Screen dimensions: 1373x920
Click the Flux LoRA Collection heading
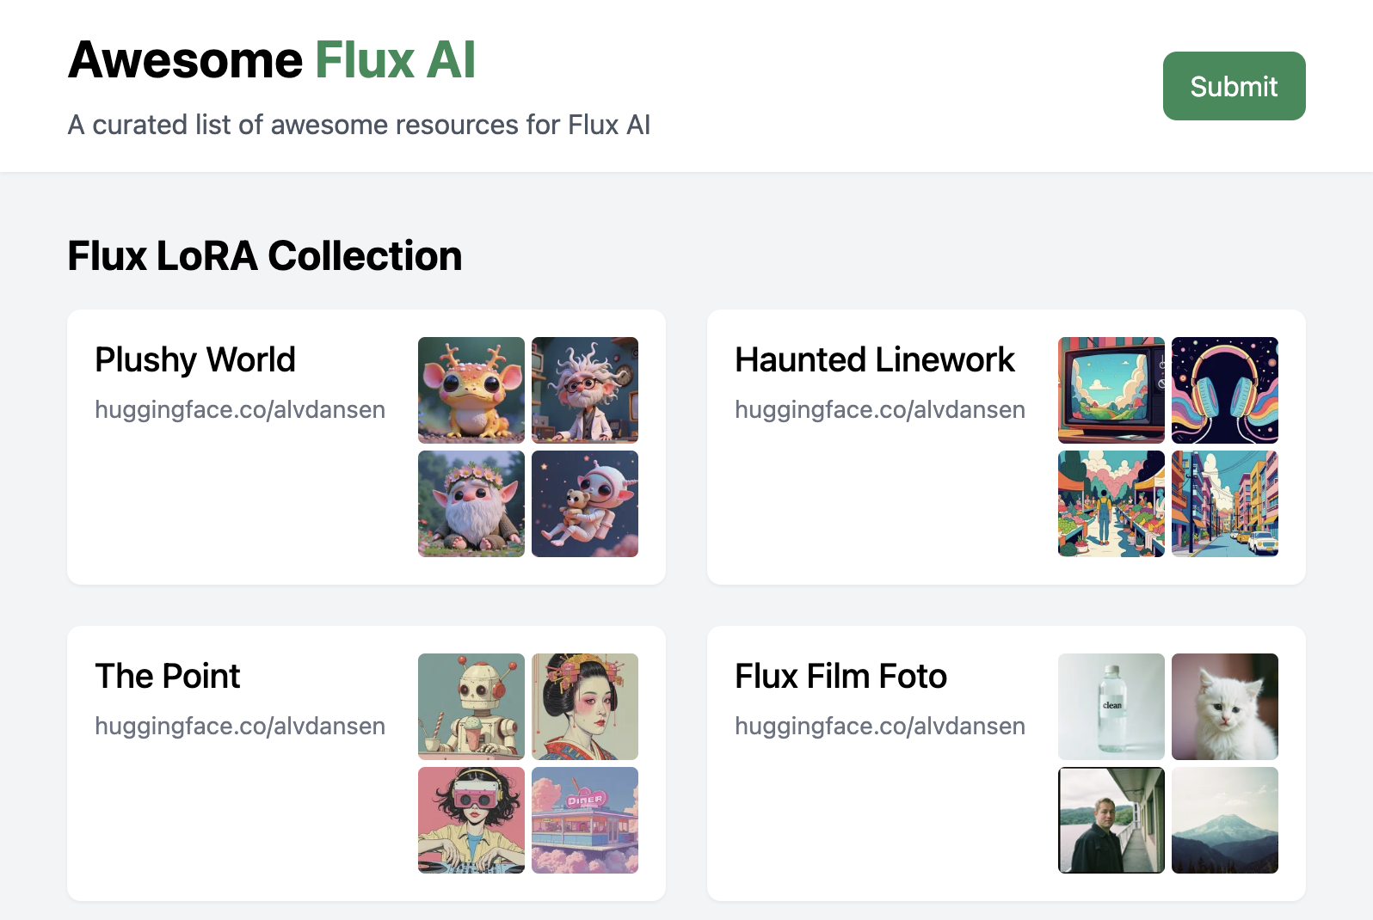coord(265,255)
